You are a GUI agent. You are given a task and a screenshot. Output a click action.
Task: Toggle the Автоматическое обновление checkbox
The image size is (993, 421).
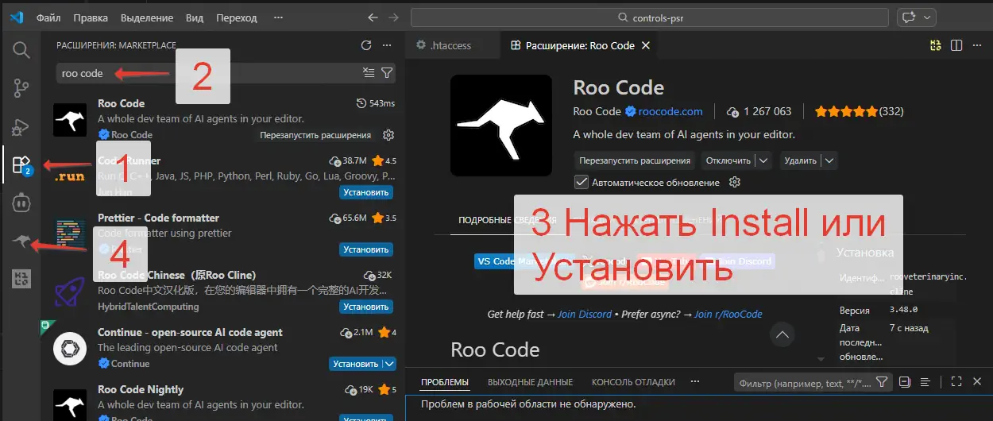click(x=582, y=182)
